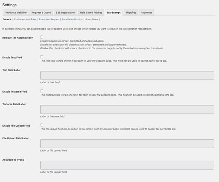
Task: Click the General sub-section link
Action: click(x=7, y=20)
